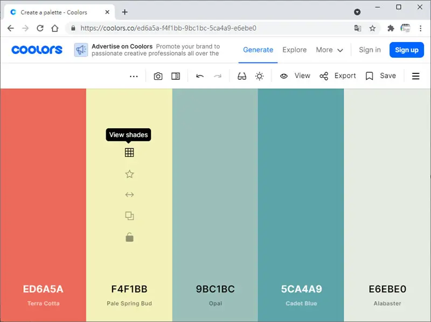This screenshot has width=431, height=322.
Task: Open the View eye option
Action: point(295,76)
